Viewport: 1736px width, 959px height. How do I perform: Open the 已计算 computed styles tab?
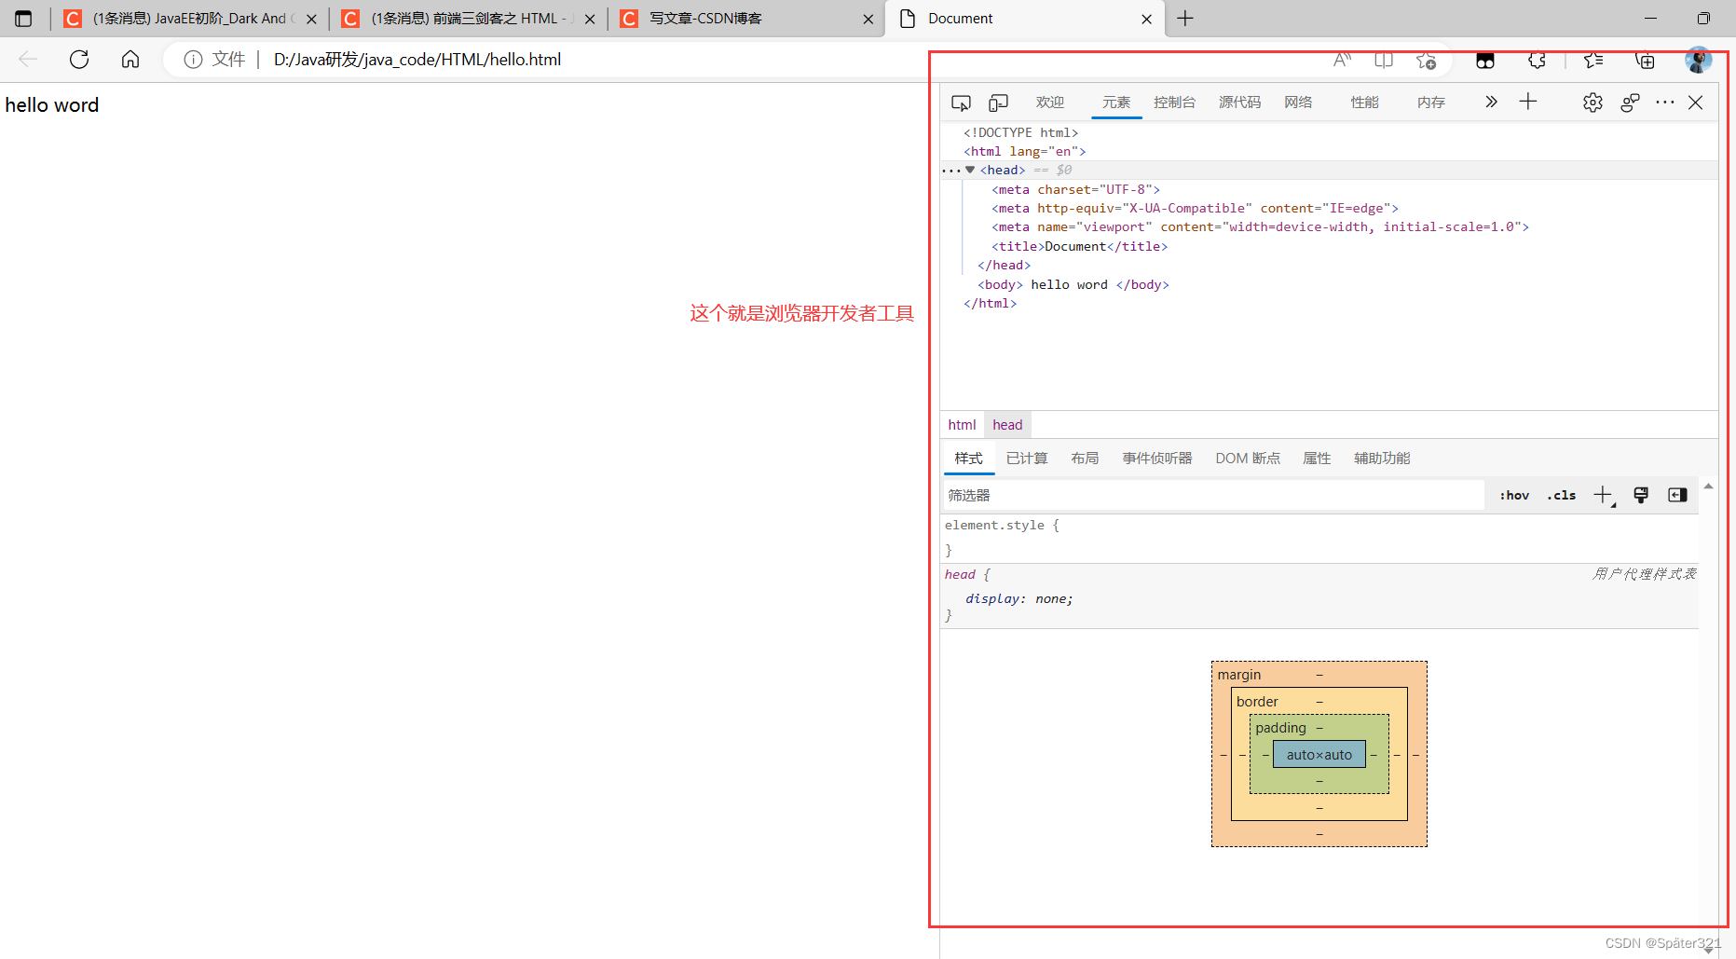coord(1027,459)
